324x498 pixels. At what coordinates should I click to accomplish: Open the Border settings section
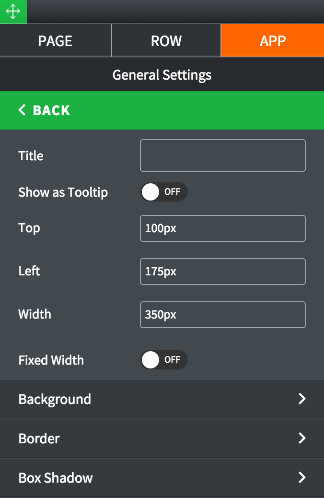[x=39, y=439]
